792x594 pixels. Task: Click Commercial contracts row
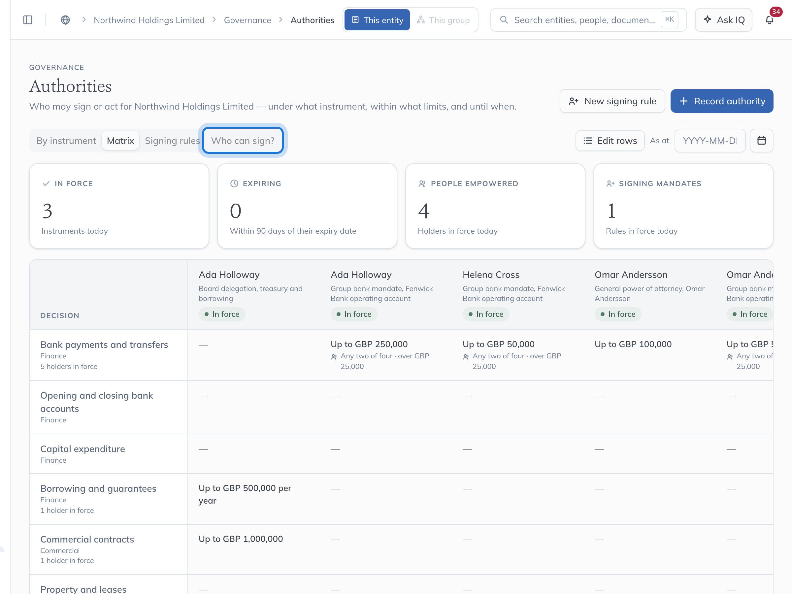point(401,549)
